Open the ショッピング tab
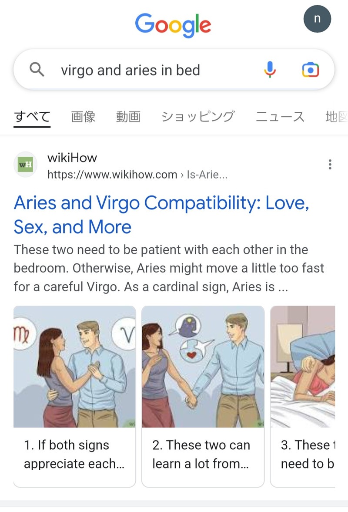348x512 pixels. pos(198,117)
